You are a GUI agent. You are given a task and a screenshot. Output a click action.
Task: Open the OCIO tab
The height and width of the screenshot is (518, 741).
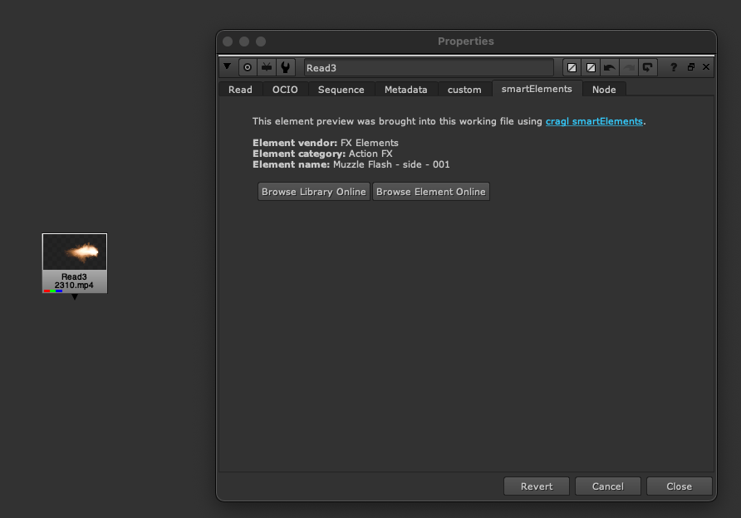click(x=285, y=90)
